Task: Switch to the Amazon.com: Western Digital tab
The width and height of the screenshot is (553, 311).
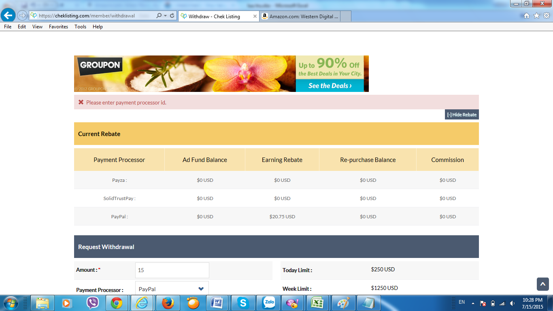Action: tap(299, 16)
